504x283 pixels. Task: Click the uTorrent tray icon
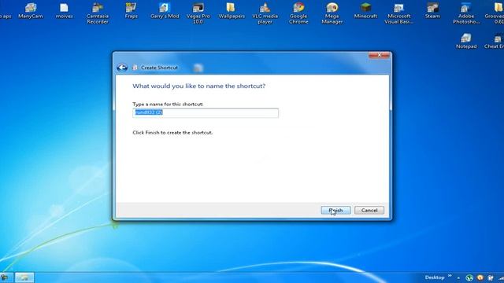[x=469, y=277]
